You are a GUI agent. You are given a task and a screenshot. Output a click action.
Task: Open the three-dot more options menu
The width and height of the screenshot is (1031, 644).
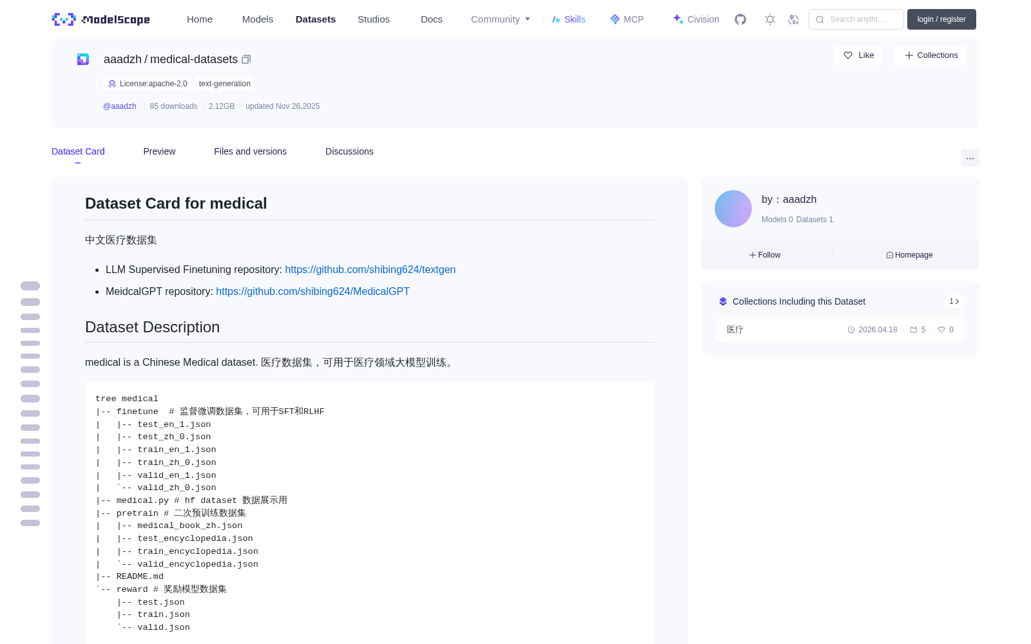[970, 158]
